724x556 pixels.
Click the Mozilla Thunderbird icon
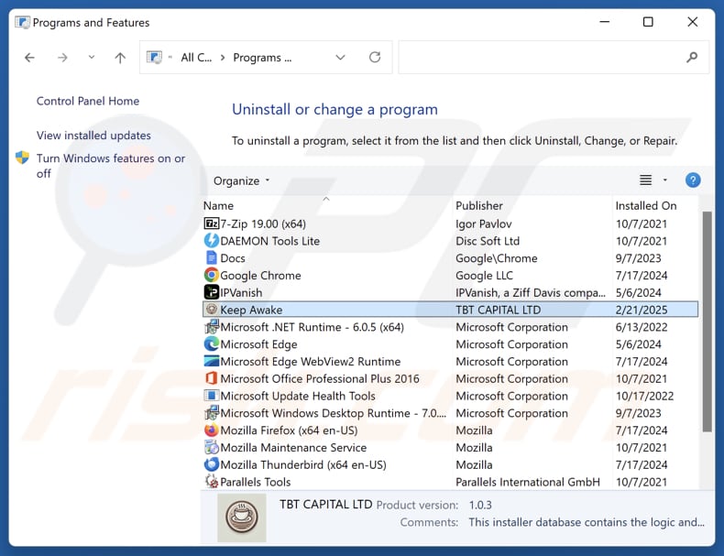pos(211,464)
